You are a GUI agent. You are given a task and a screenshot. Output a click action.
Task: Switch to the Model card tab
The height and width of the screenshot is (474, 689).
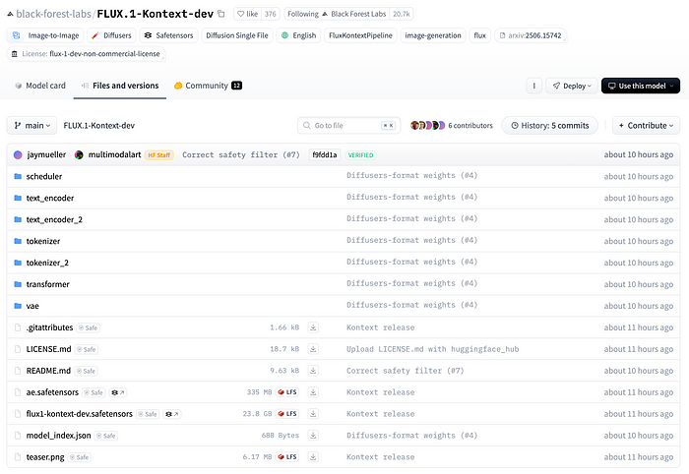click(x=40, y=86)
